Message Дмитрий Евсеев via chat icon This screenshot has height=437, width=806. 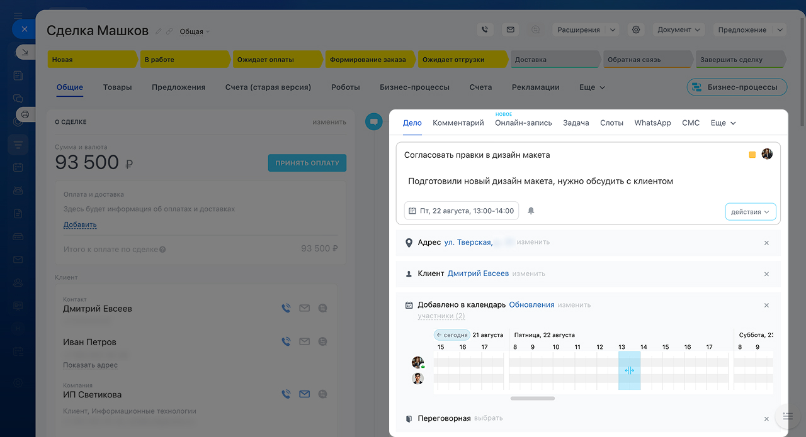[x=322, y=308]
